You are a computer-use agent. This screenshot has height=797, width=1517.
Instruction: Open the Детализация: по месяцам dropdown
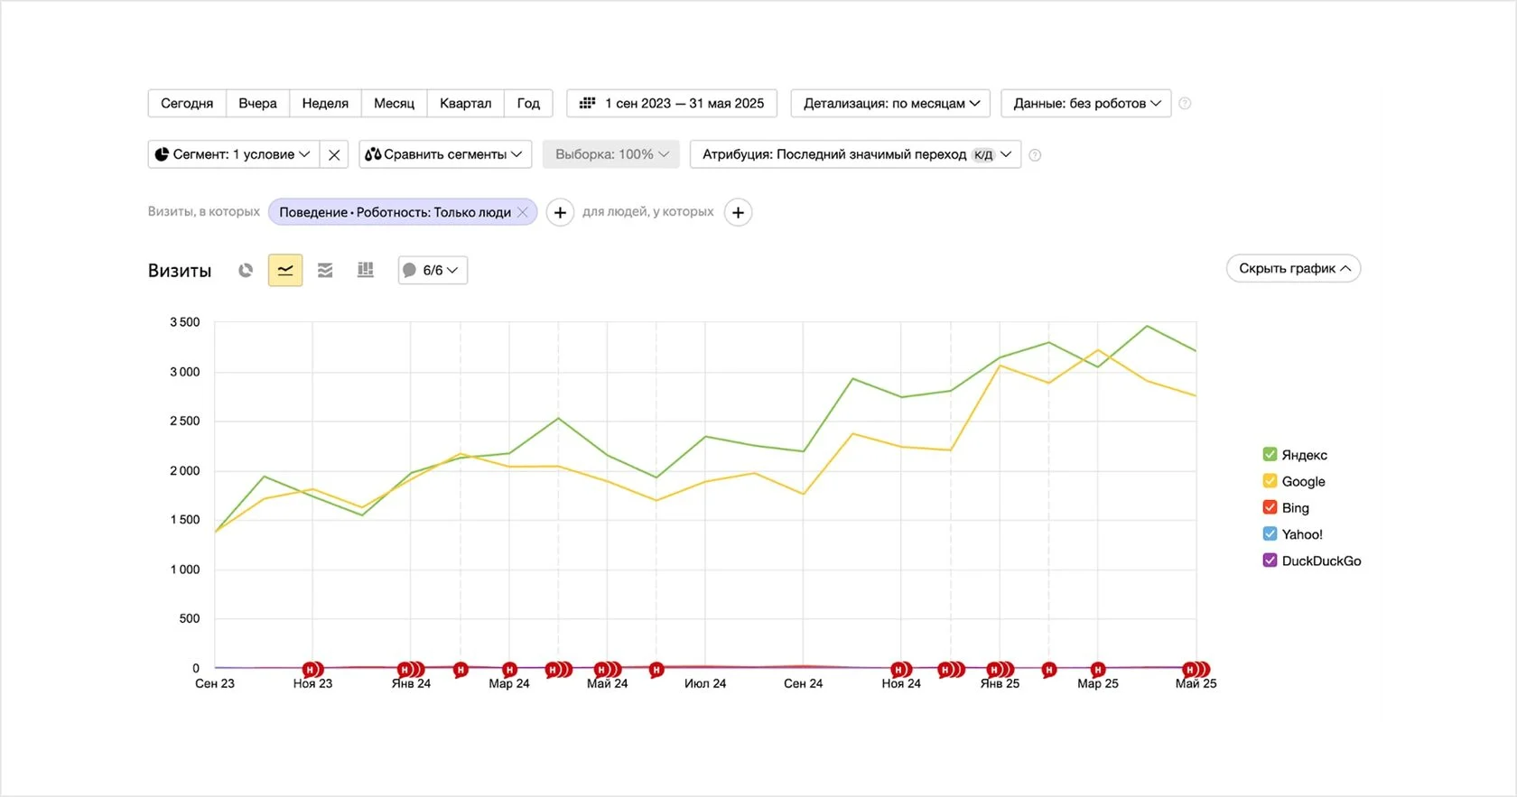click(890, 103)
